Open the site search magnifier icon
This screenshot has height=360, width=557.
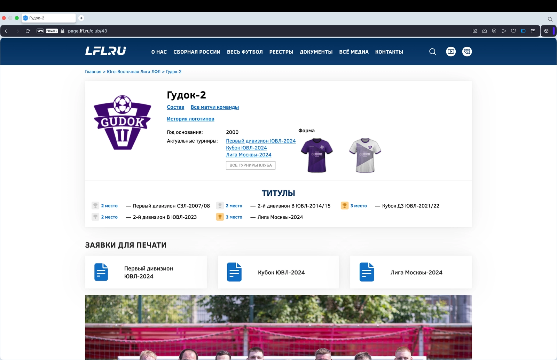tap(432, 52)
